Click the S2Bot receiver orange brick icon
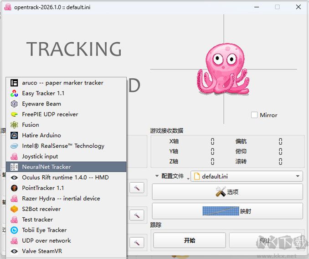The image size is (309, 259). click(x=14, y=209)
